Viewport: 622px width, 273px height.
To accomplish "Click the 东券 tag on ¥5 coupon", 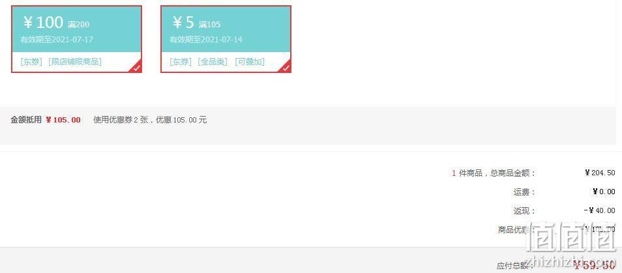I will click(181, 62).
